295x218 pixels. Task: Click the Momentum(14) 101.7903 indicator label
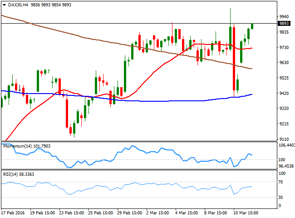[27, 146]
